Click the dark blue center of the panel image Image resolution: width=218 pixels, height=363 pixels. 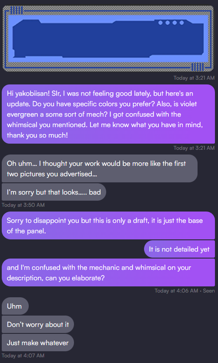[108, 39]
